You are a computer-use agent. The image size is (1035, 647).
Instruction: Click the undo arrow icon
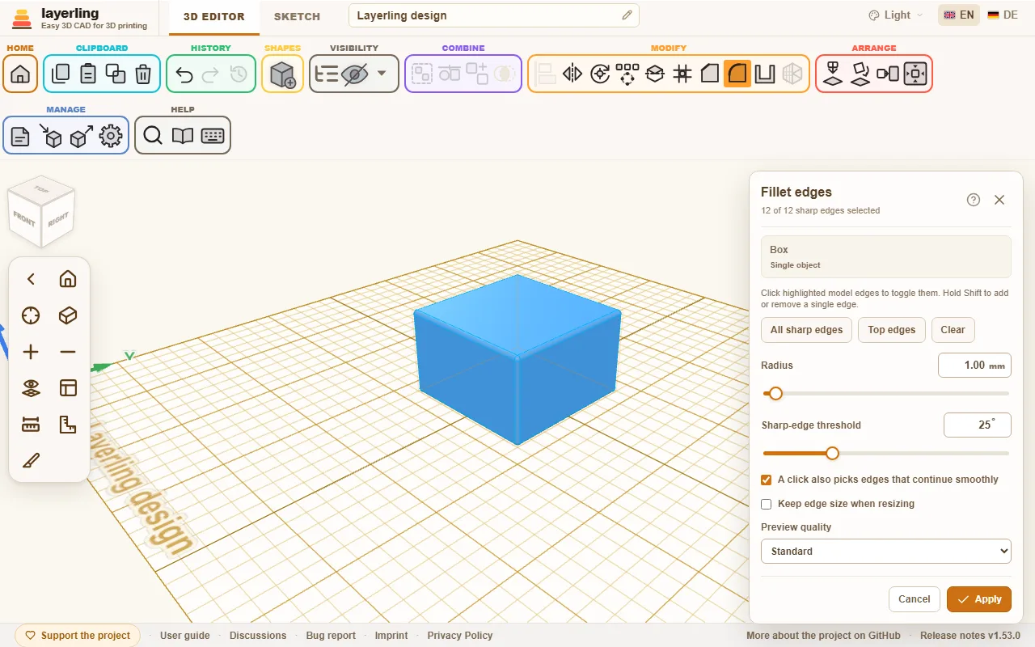[184, 74]
